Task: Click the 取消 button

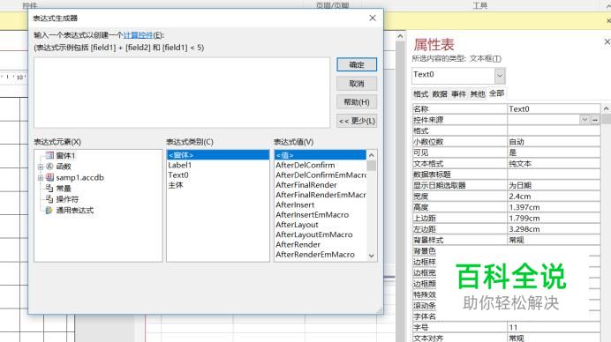Action: 357,83
